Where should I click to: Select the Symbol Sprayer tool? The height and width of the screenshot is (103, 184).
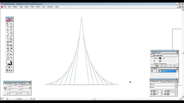coord(8,45)
